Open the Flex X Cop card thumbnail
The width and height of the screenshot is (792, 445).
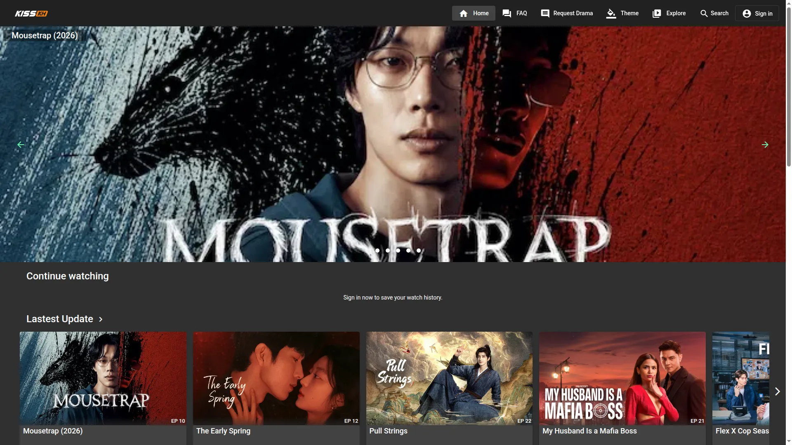click(x=741, y=378)
